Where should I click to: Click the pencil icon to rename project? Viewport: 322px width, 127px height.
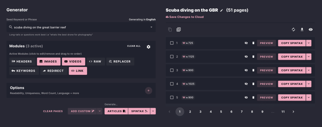pos(221,10)
